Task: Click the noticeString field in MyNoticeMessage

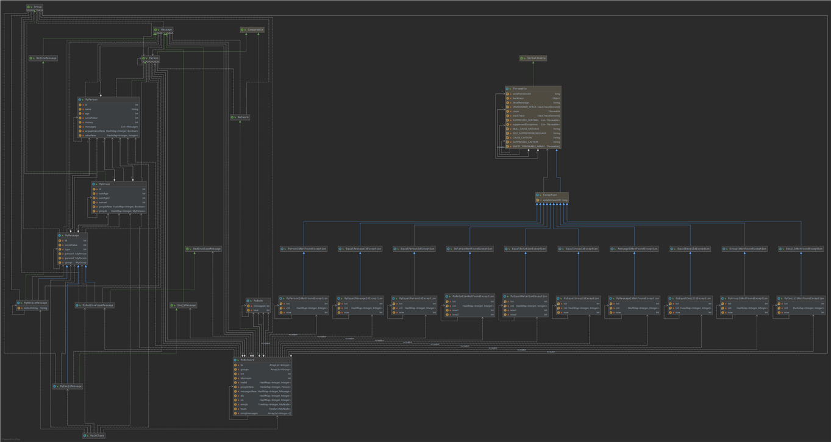Action: (32, 308)
